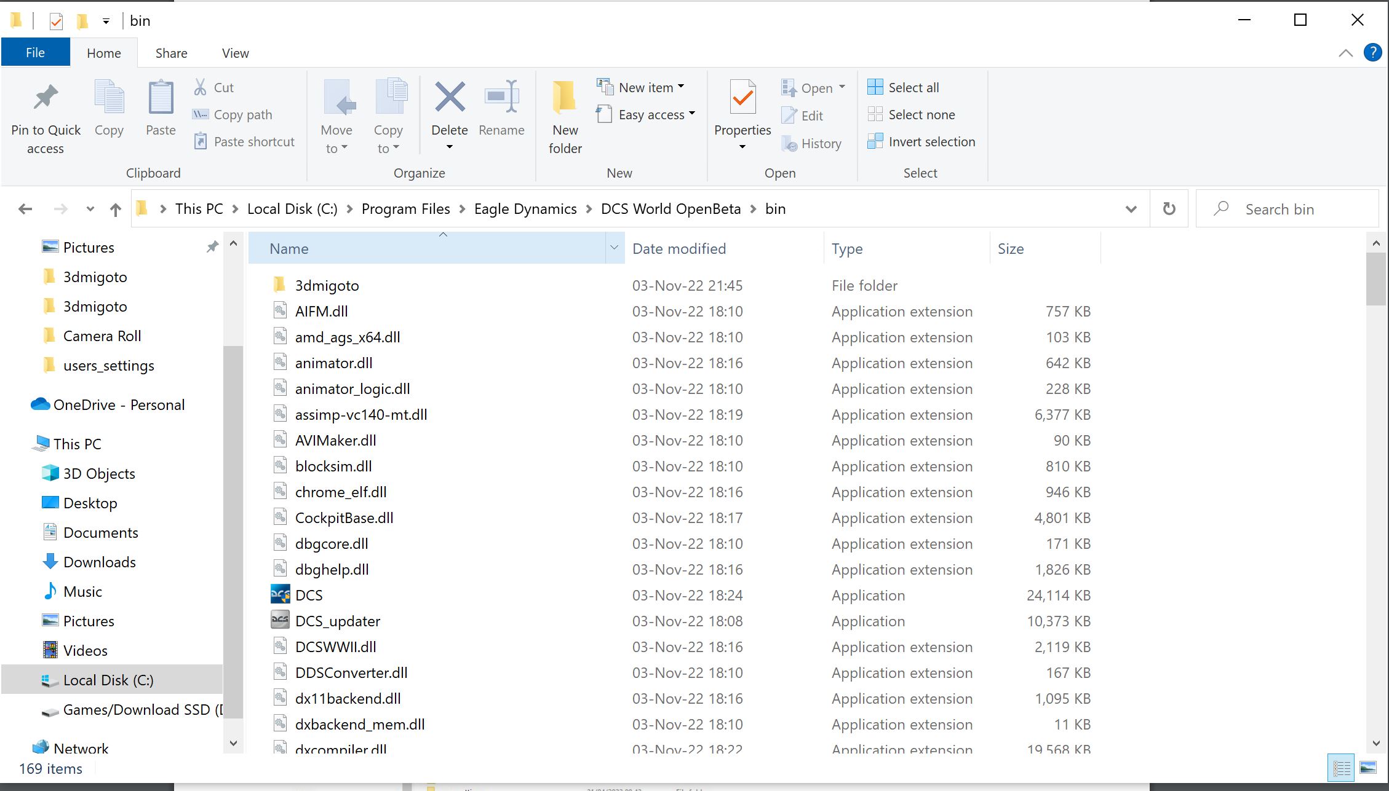Open the Name column filter dropdown
The image size is (1389, 791).
(x=614, y=248)
